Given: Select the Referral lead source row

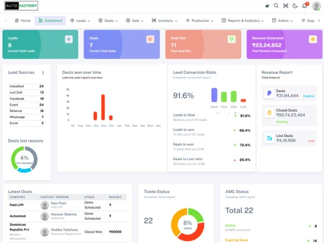Looking at the screenshot, I should [x=27, y=111].
